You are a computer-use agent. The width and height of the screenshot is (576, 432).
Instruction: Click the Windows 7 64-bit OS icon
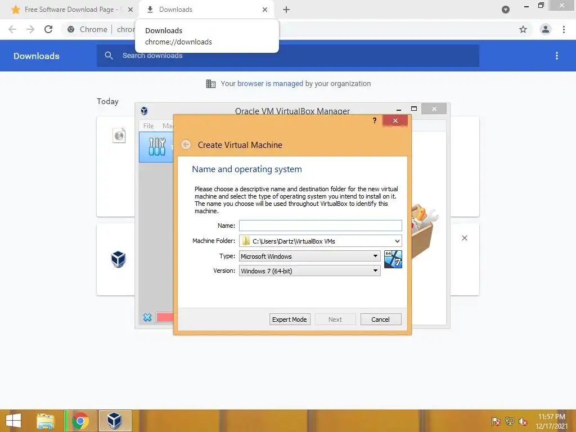point(393,259)
